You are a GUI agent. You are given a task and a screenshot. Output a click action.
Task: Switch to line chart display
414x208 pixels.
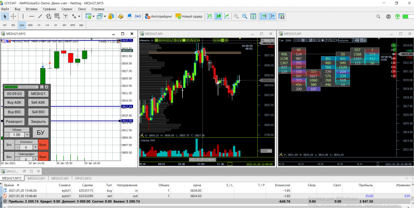[227, 17]
